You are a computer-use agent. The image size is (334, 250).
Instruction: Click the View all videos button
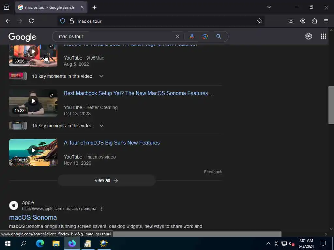(107, 180)
